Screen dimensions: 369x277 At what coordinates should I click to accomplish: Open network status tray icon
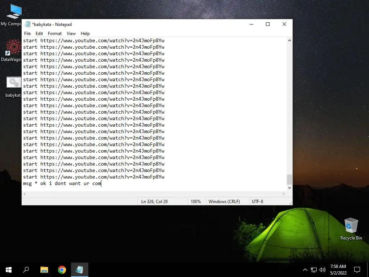(x=314, y=270)
